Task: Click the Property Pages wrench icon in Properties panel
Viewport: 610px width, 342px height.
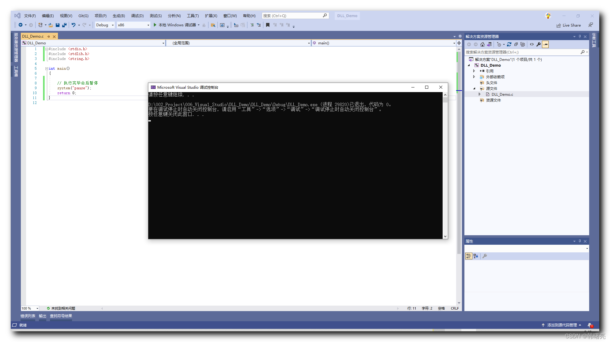Action: (485, 256)
